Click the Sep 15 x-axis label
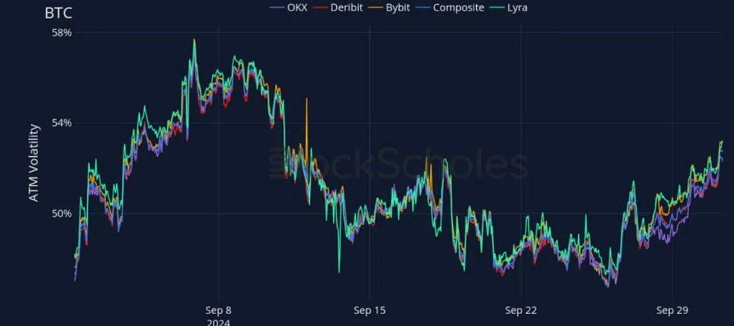 [x=369, y=311]
